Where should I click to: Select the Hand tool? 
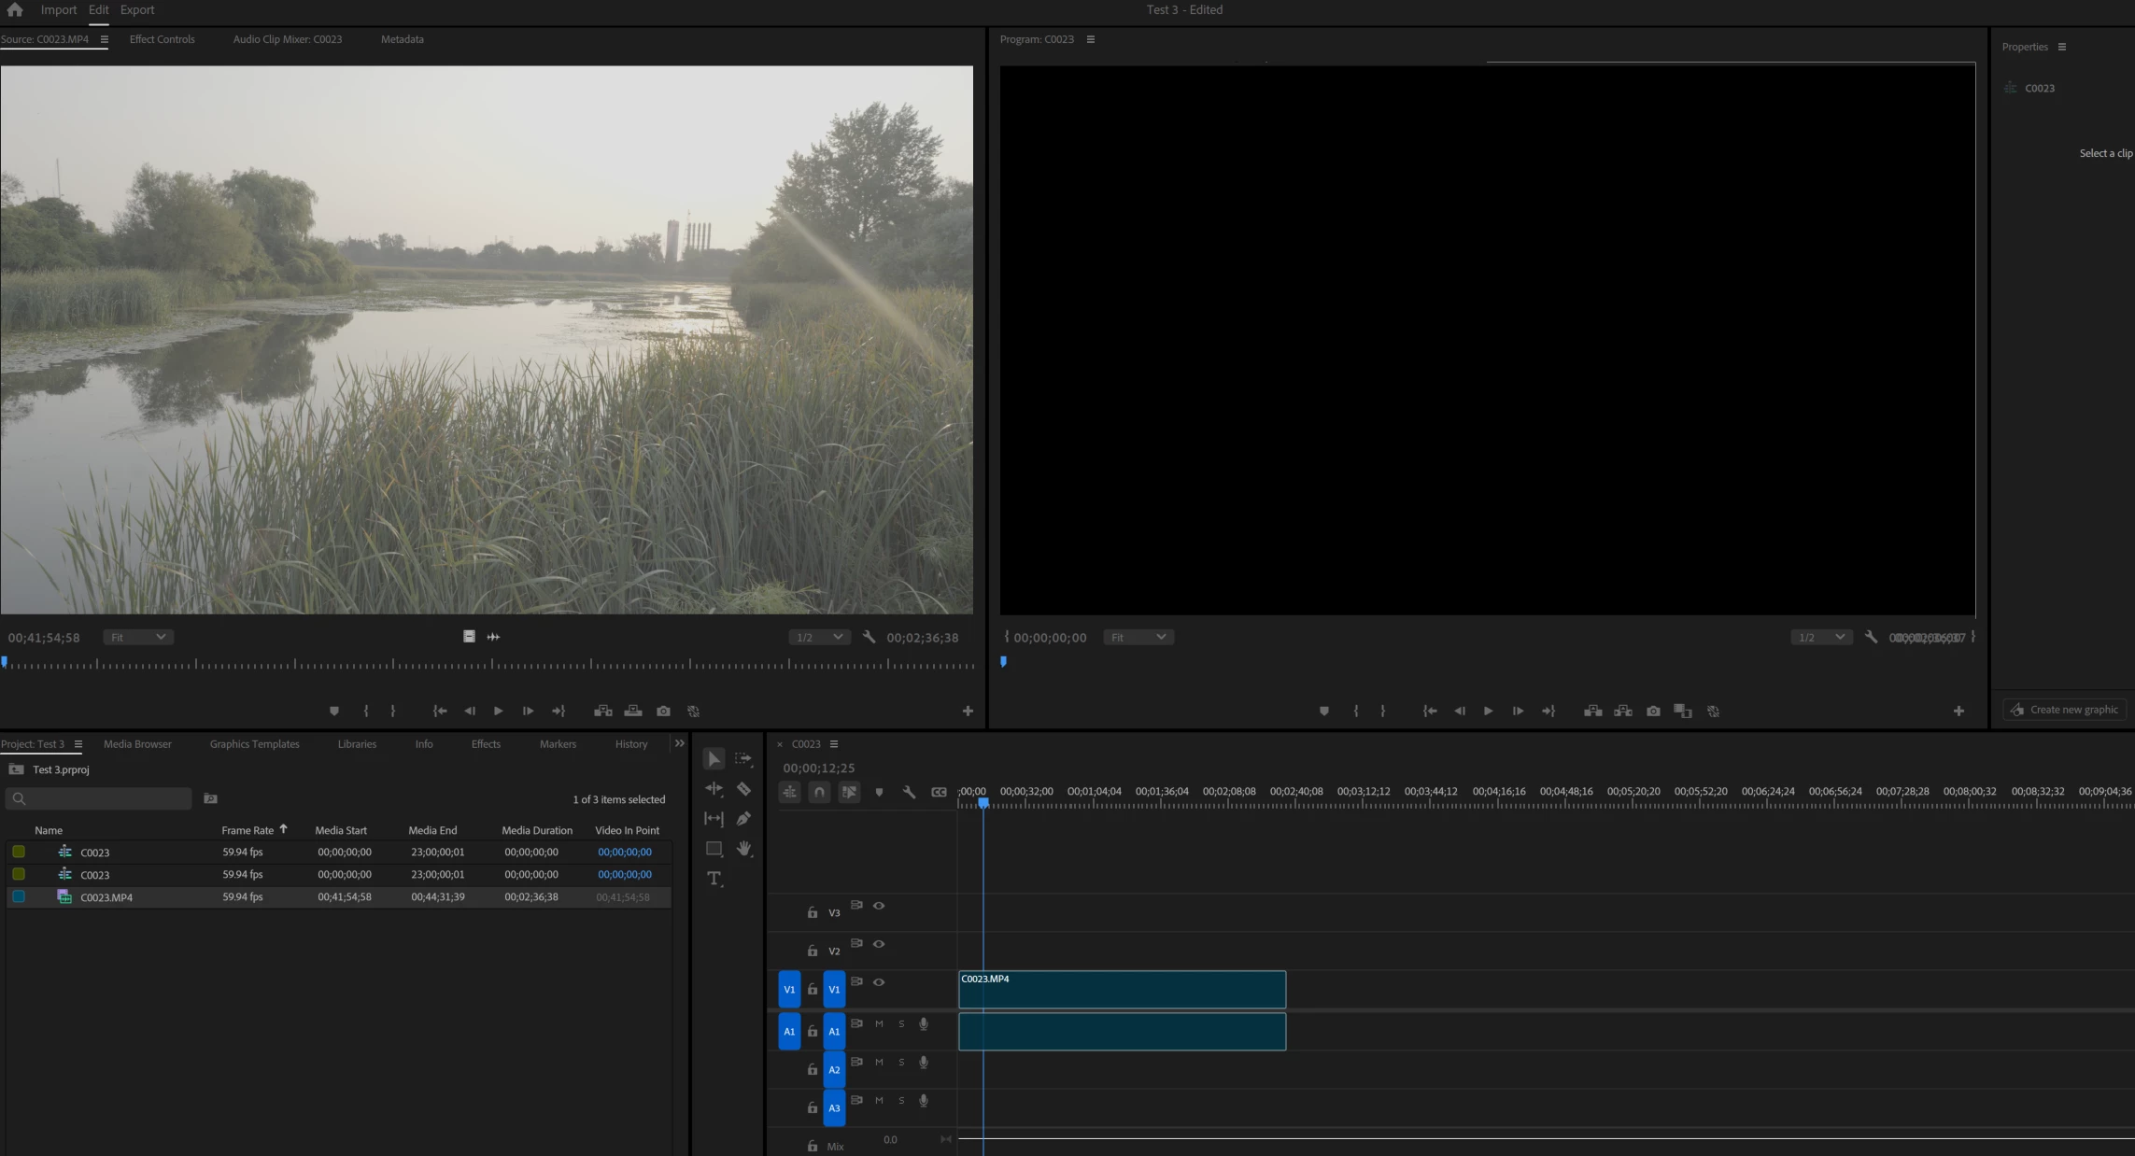[x=743, y=849]
